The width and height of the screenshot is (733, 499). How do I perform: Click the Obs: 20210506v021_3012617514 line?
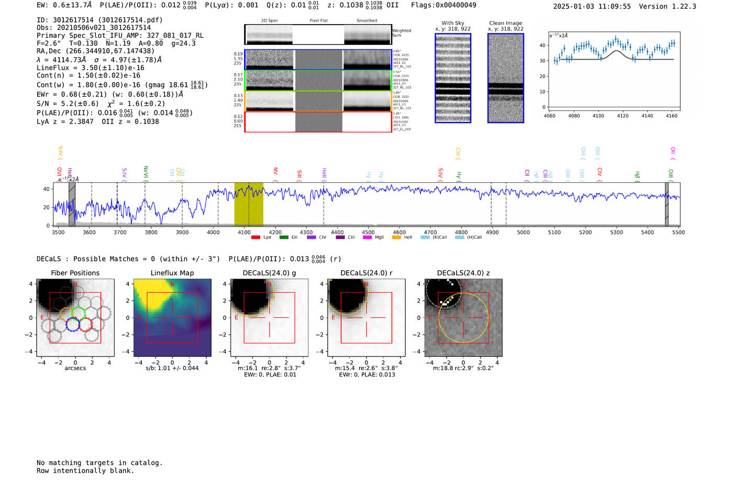[94, 28]
